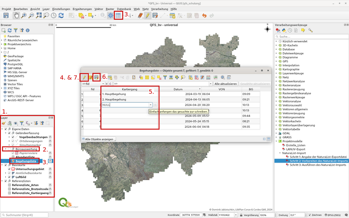Viewport: 349px width, 218px height.
Task: Refresh the map canvas in main toolbar
Action: click(61, 15)
